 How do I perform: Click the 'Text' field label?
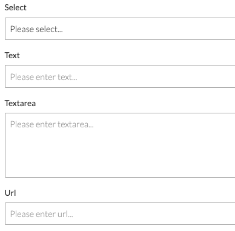click(x=12, y=55)
